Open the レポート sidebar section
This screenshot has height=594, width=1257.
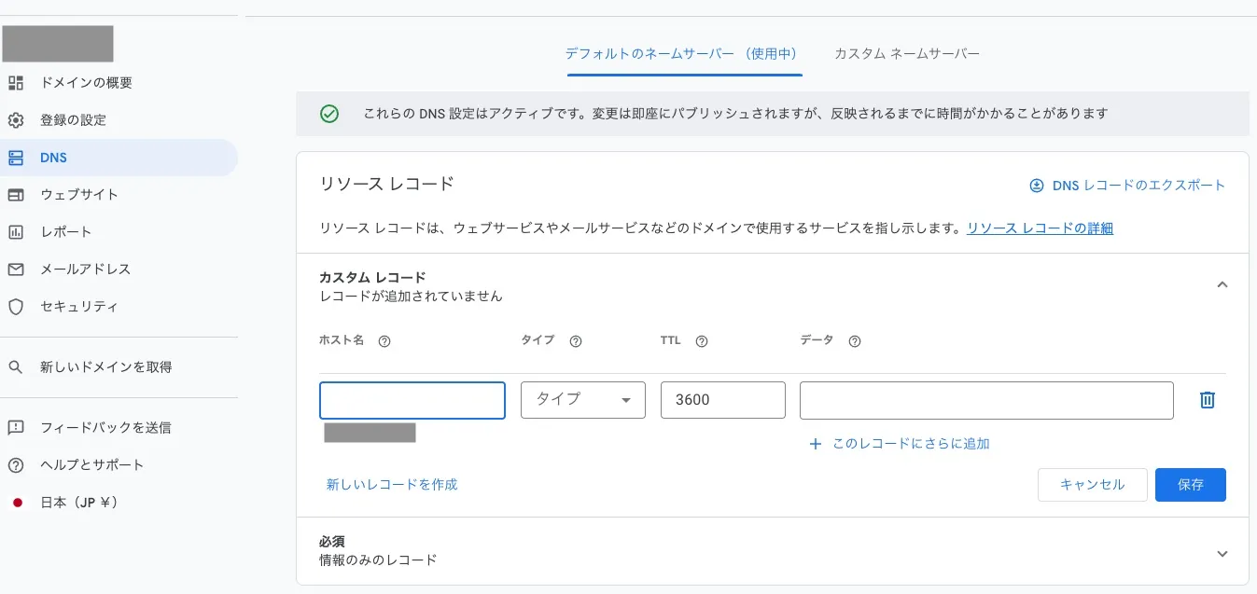(x=63, y=231)
